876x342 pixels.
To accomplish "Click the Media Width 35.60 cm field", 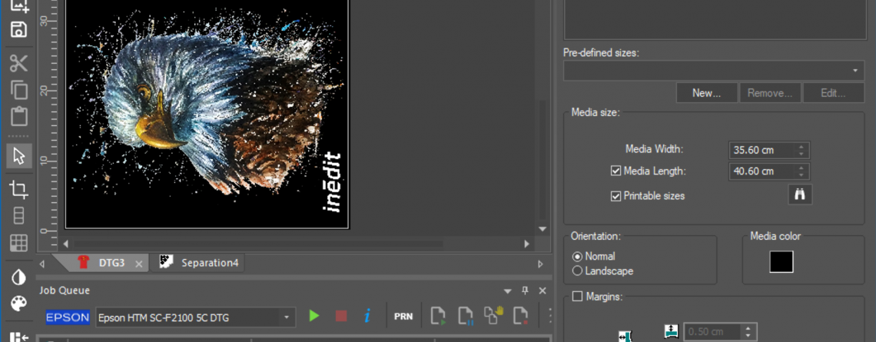I will (762, 151).
